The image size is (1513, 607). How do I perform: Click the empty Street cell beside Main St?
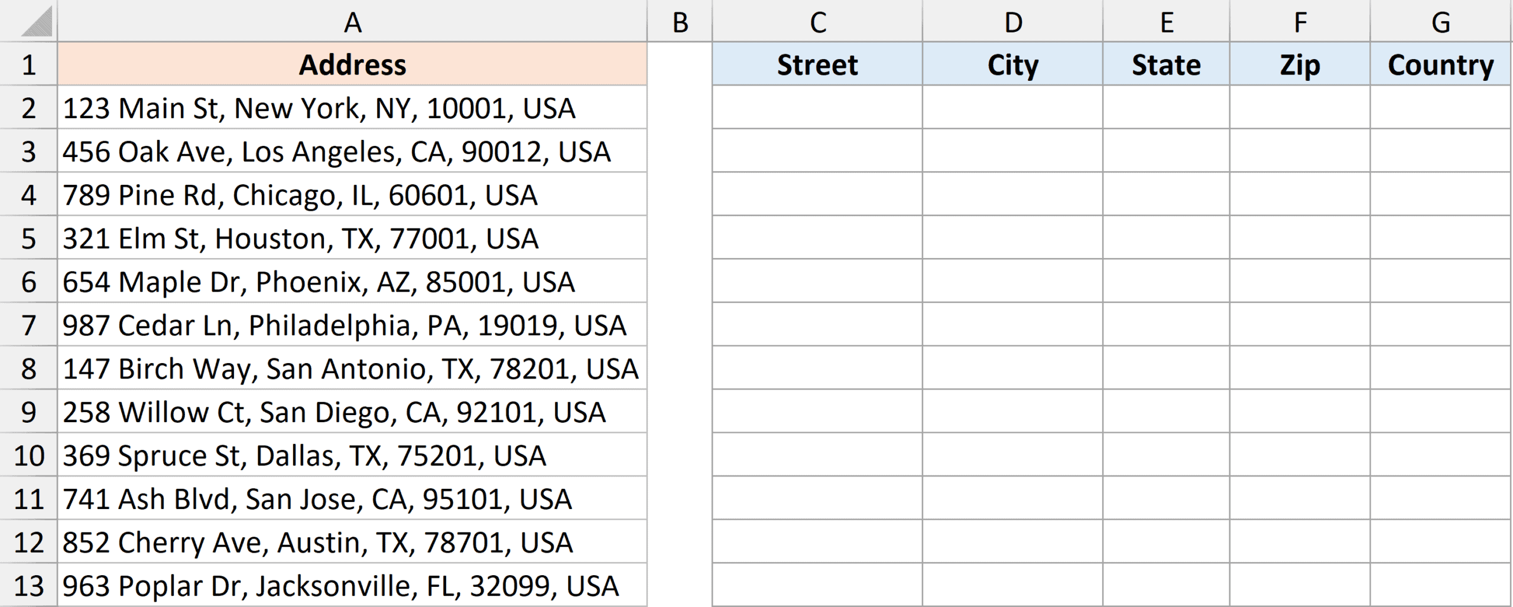click(817, 107)
